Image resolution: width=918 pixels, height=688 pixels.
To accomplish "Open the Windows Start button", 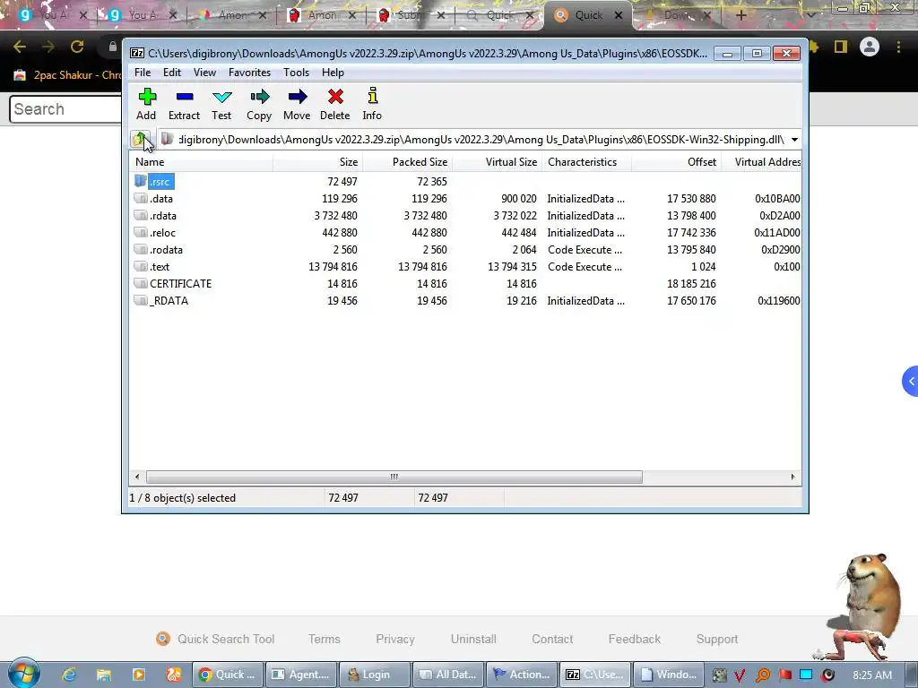I will coord(24,674).
